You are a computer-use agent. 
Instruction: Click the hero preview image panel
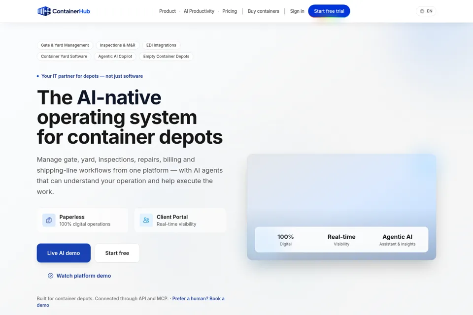341,207
